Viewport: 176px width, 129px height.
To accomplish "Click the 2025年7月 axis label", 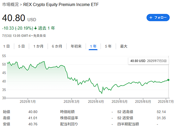I will 166,101.
